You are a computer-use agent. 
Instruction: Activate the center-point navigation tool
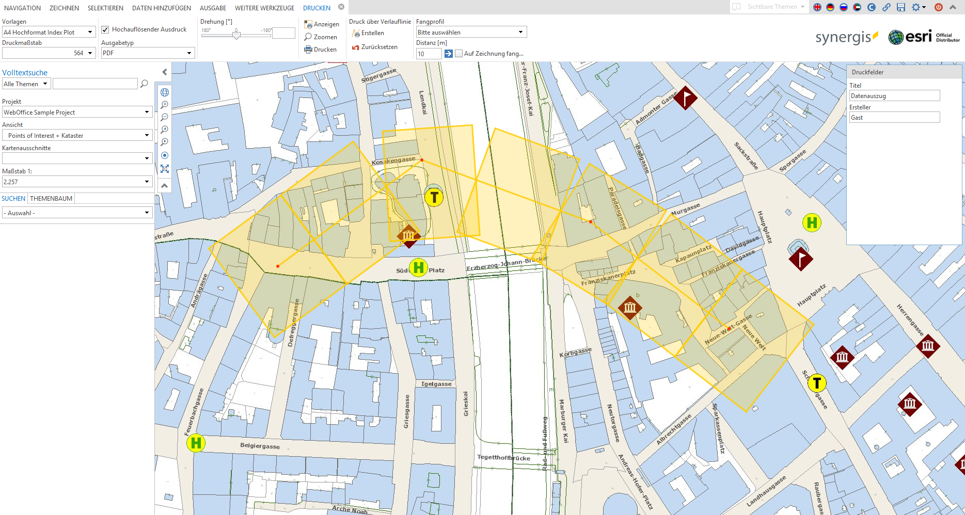tap(164, 155)
